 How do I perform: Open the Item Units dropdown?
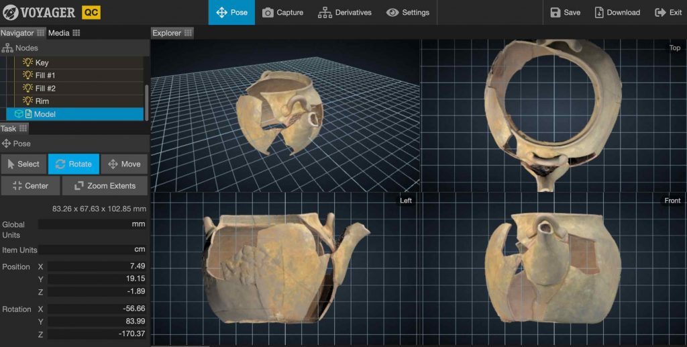coord(93,250)
